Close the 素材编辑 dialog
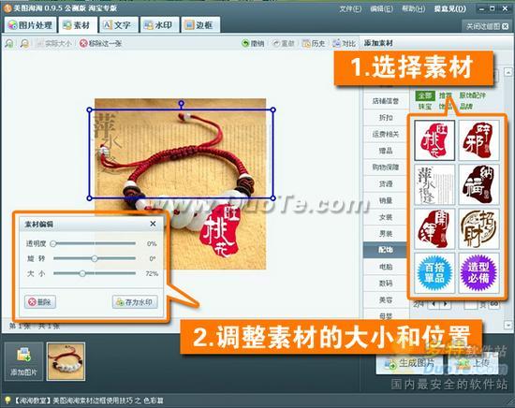 coord(153,224)
